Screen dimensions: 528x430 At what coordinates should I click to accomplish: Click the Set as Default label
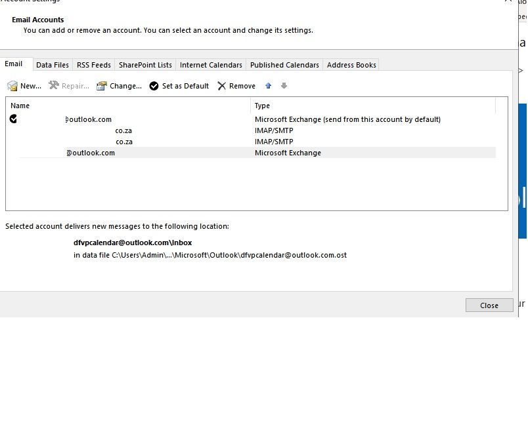pos(185,86)
